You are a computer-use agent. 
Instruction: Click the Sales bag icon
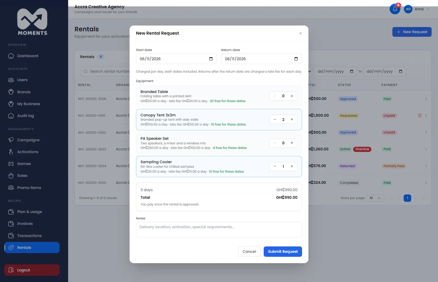pos(11,176)
